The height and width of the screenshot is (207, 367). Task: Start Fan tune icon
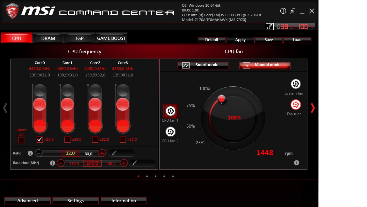tap(296, 104)
